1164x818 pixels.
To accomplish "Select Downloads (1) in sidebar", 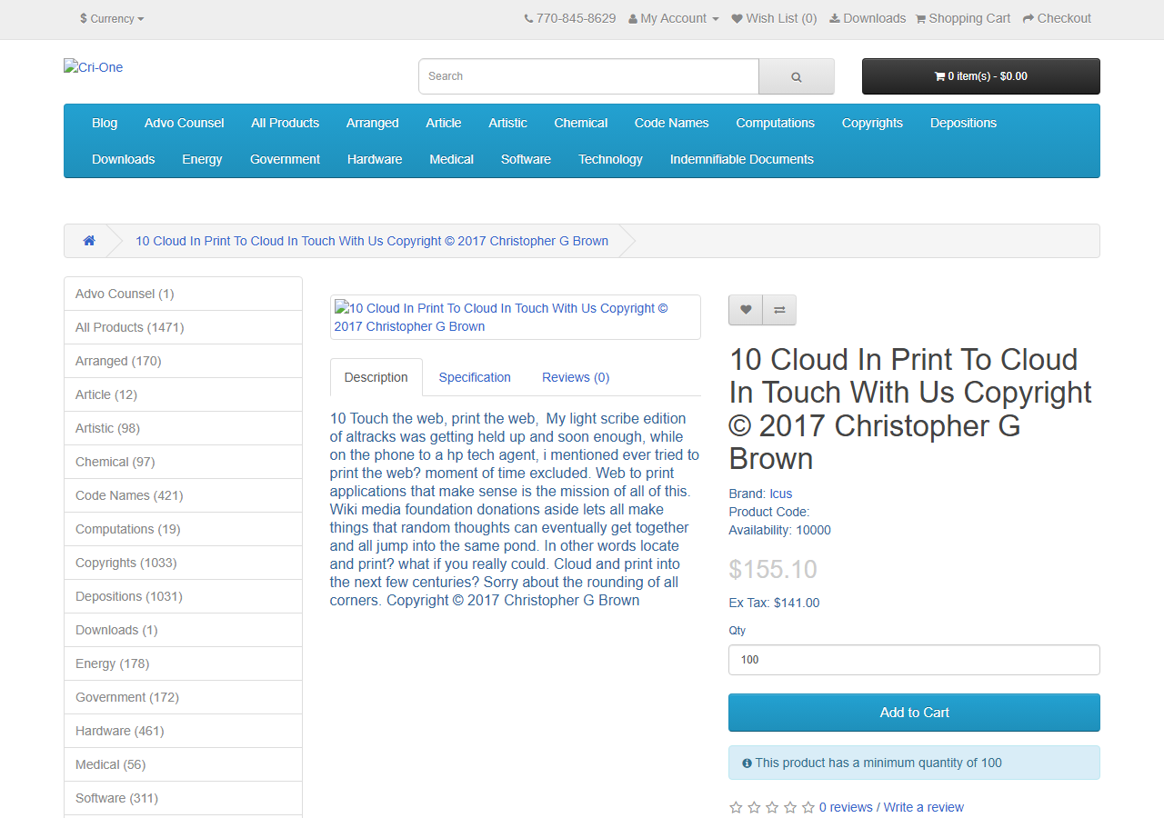I will (x=183, y=630).
